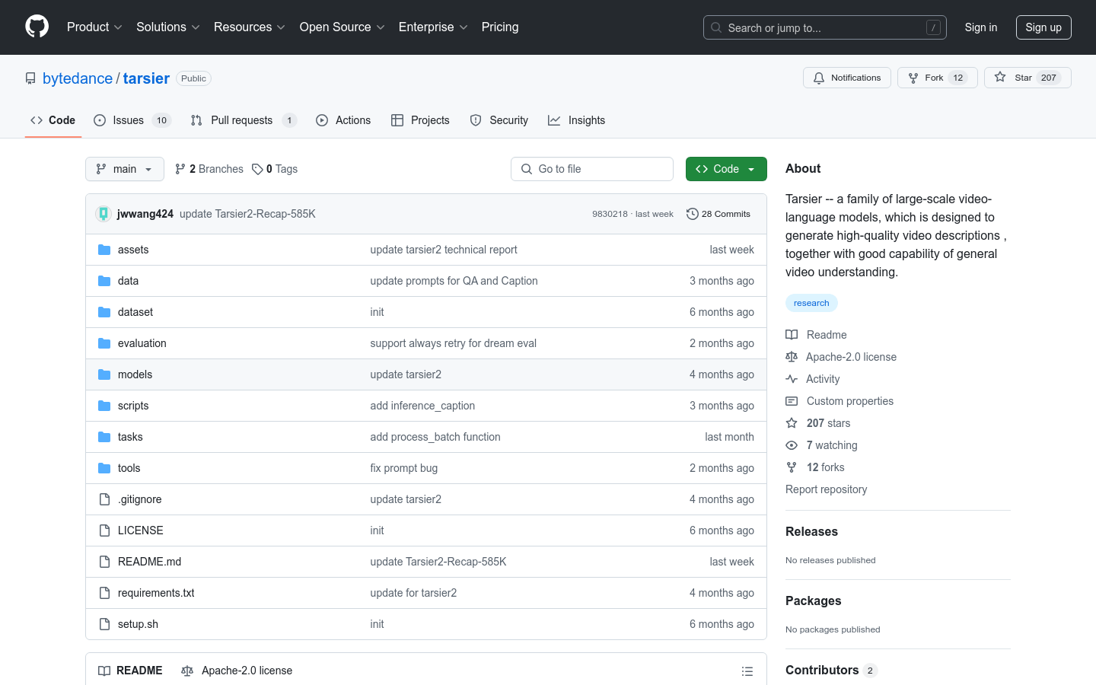Click the repository icon next to bytedance

point(30,78)
